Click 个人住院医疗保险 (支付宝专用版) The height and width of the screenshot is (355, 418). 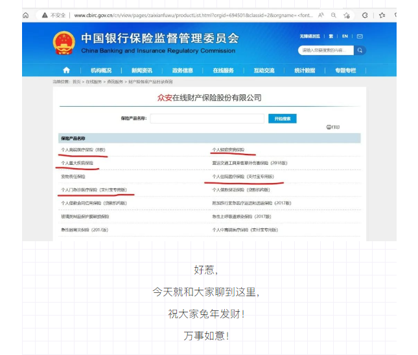[243, 177]
